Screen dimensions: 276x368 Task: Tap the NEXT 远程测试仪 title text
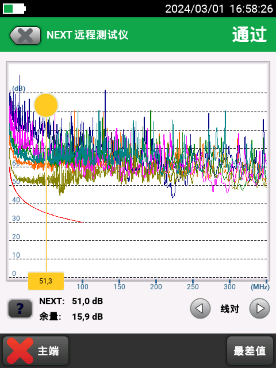[87, 35]
